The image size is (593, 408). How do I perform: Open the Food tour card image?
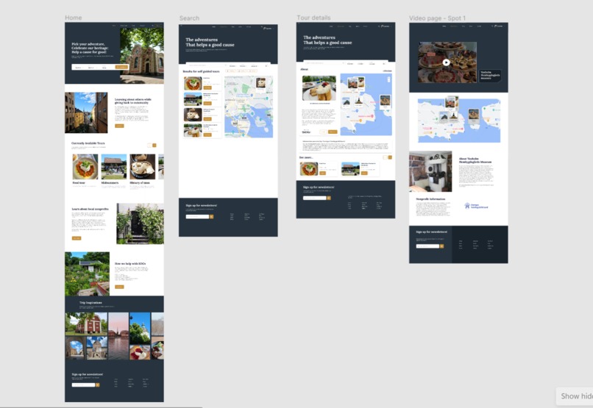(85, 167)
